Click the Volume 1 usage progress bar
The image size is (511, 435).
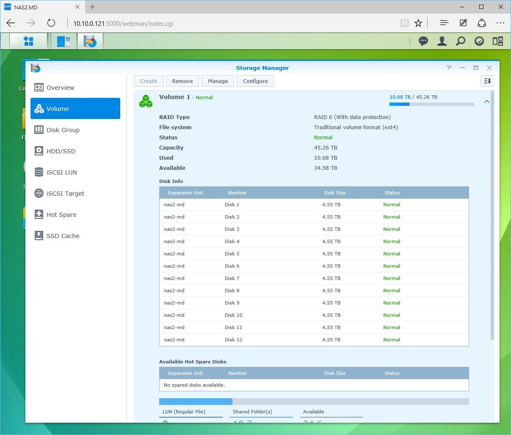(x=432, y=104)
